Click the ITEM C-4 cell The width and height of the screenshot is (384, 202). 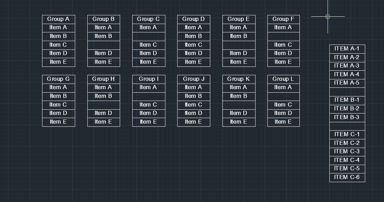pyautogui.click(x=347, y=160)
